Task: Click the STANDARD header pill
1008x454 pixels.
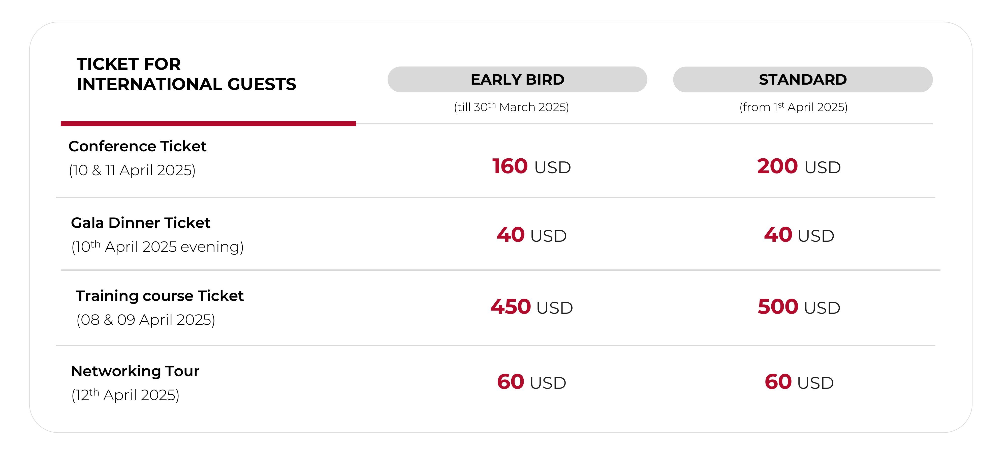Action: pos(803,79)
